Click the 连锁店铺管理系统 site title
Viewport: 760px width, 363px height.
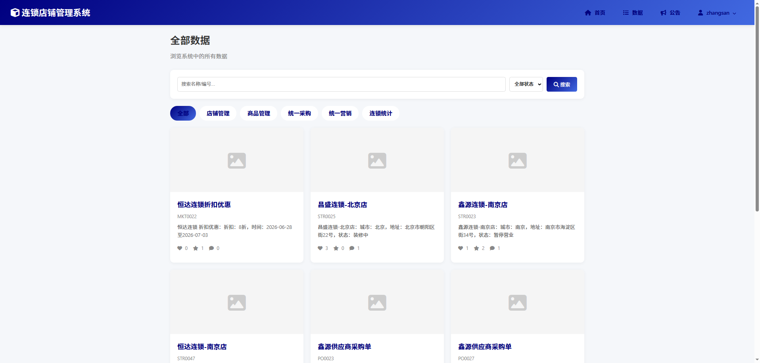coord(56,13)
